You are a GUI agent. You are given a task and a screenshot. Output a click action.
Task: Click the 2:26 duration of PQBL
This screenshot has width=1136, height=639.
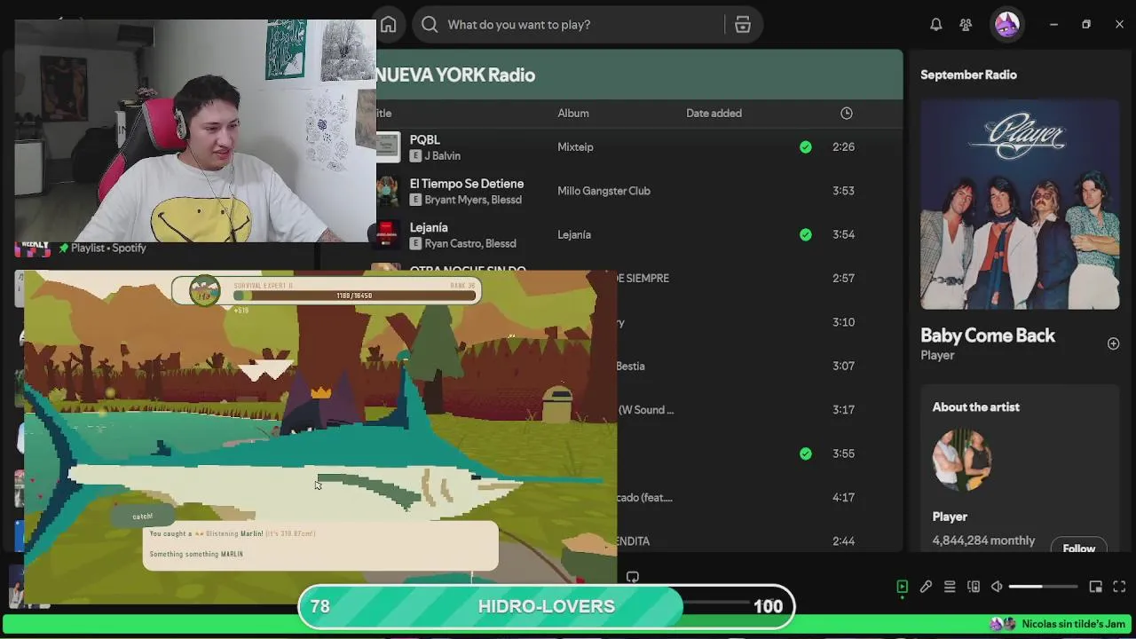coord(843,146)
